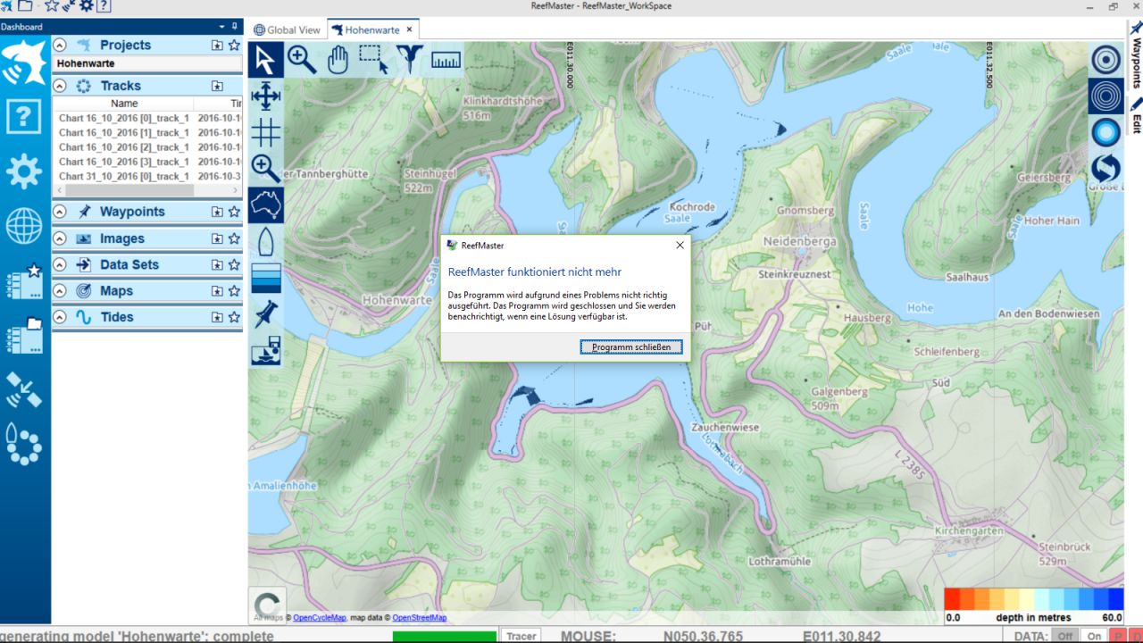Toggle the background map (Australia outline) icon
The width and height of the screenshot is (1143, 643).
[265, 205]
